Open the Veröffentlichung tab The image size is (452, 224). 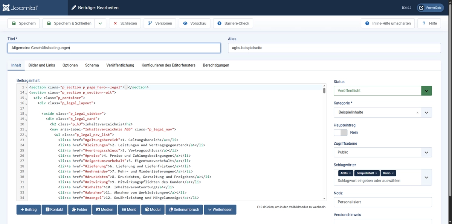[x=120, y=65]
